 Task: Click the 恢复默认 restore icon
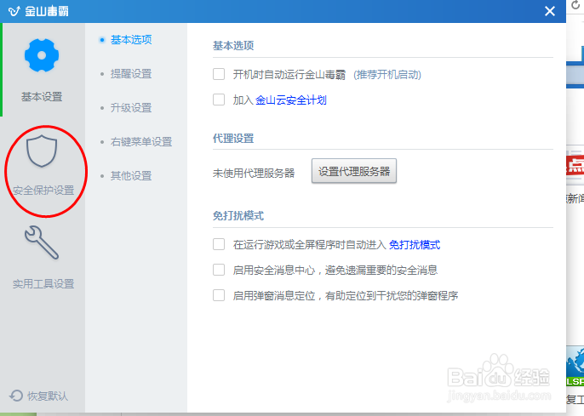pos(16,396)
